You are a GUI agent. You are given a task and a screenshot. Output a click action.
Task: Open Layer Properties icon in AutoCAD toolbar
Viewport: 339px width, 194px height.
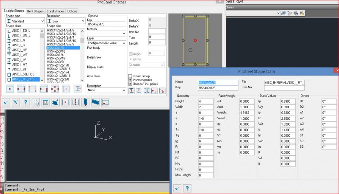[283, 13]
